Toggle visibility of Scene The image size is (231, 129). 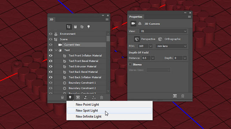[x=50, y=39]
